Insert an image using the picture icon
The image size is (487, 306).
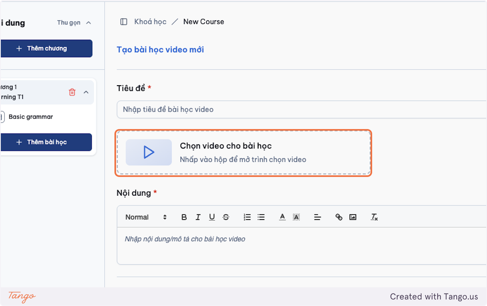[353, 217]
